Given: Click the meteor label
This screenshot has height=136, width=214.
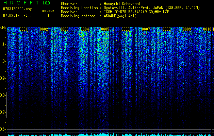Looking at the screenshot, I should [x=48, y=11].
